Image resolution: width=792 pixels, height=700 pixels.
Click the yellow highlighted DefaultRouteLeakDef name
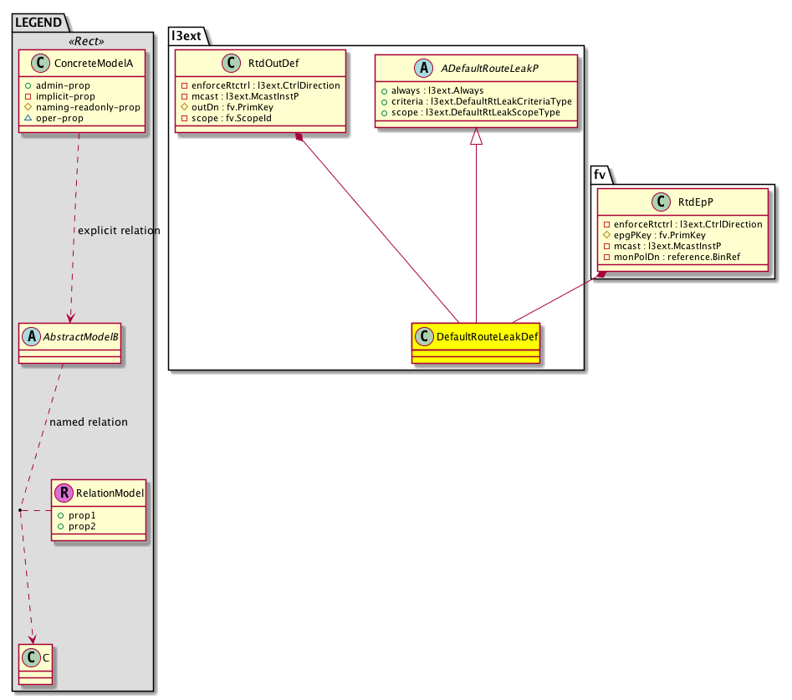486,337
